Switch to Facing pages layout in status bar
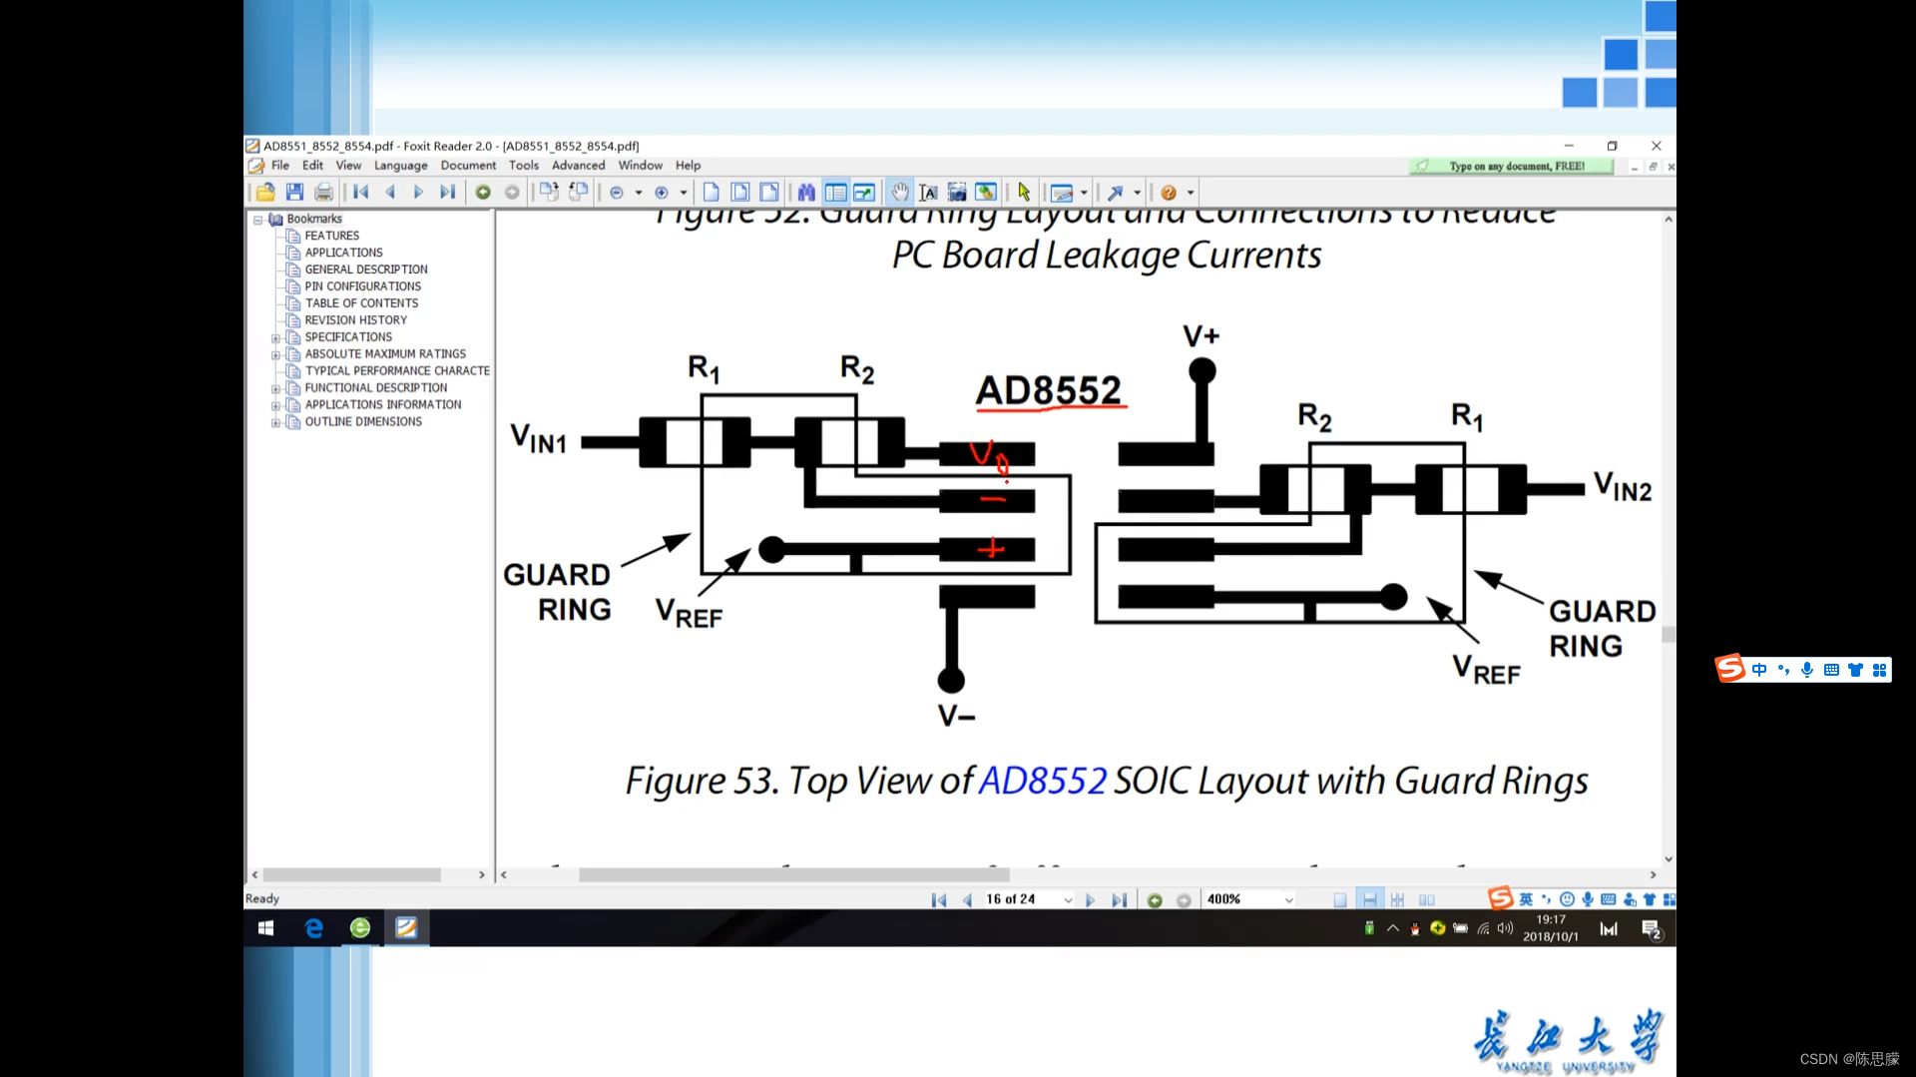 tap(1427, 899)
